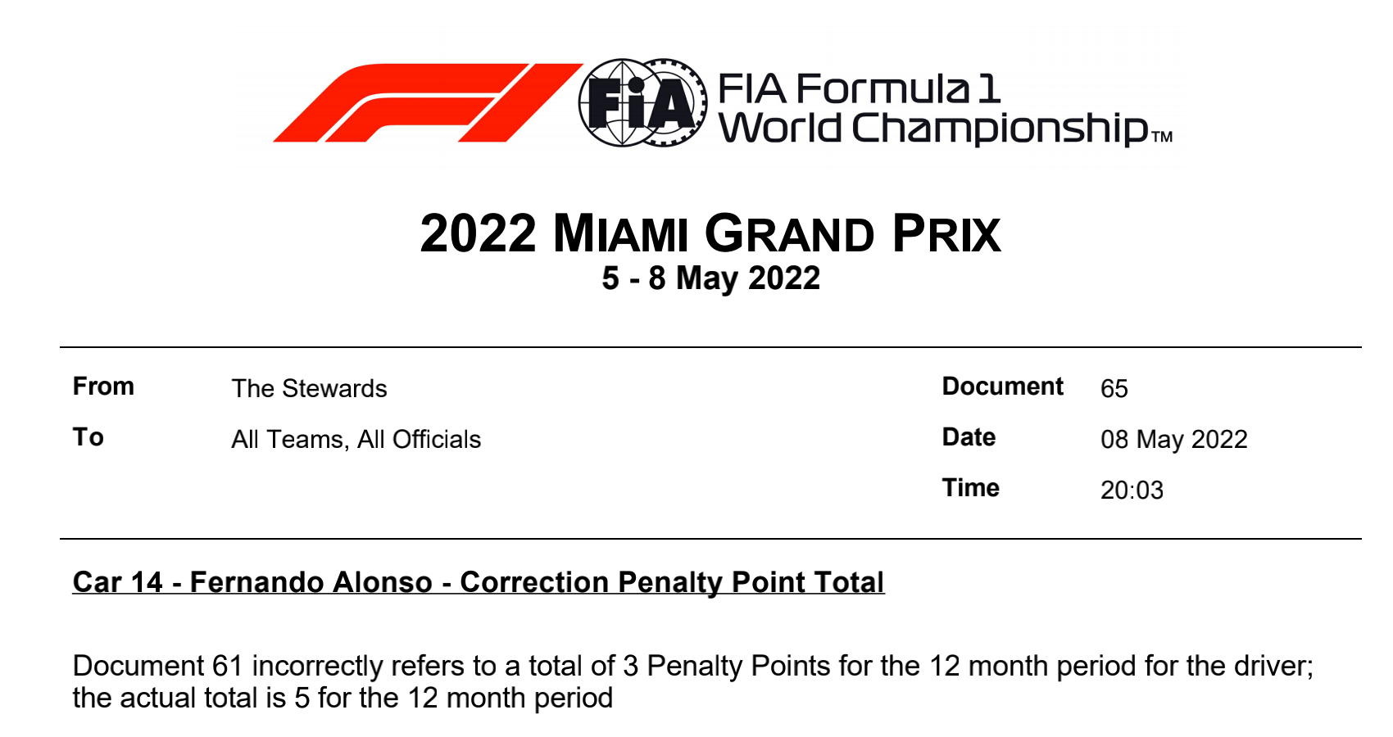Click the red F1 logo
1393x737 pixels.
point(426,102)
